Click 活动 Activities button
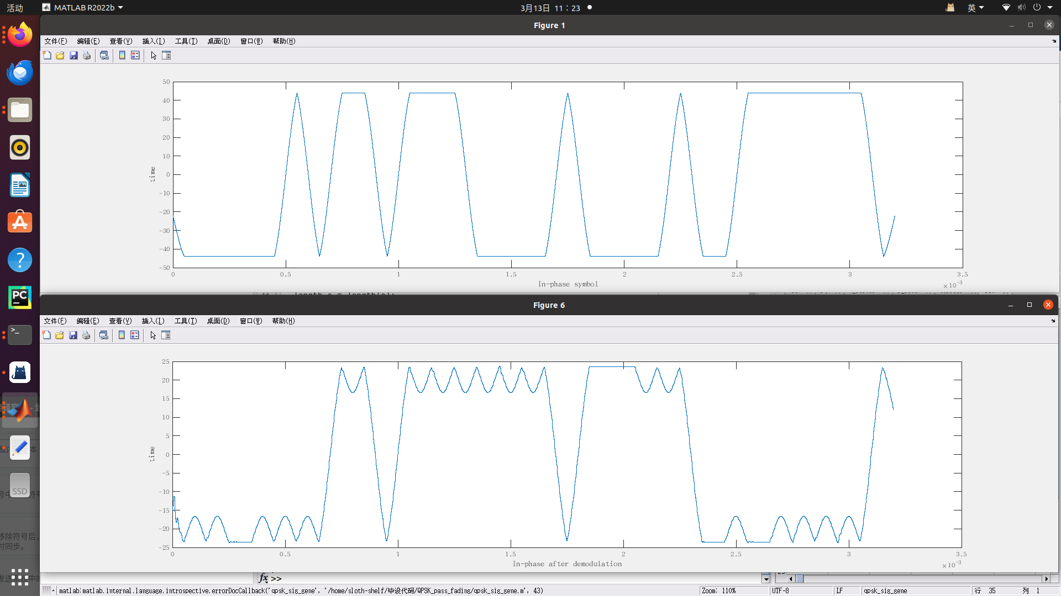Viewport: 1061px width, 596px height. (x=15, y=8)
